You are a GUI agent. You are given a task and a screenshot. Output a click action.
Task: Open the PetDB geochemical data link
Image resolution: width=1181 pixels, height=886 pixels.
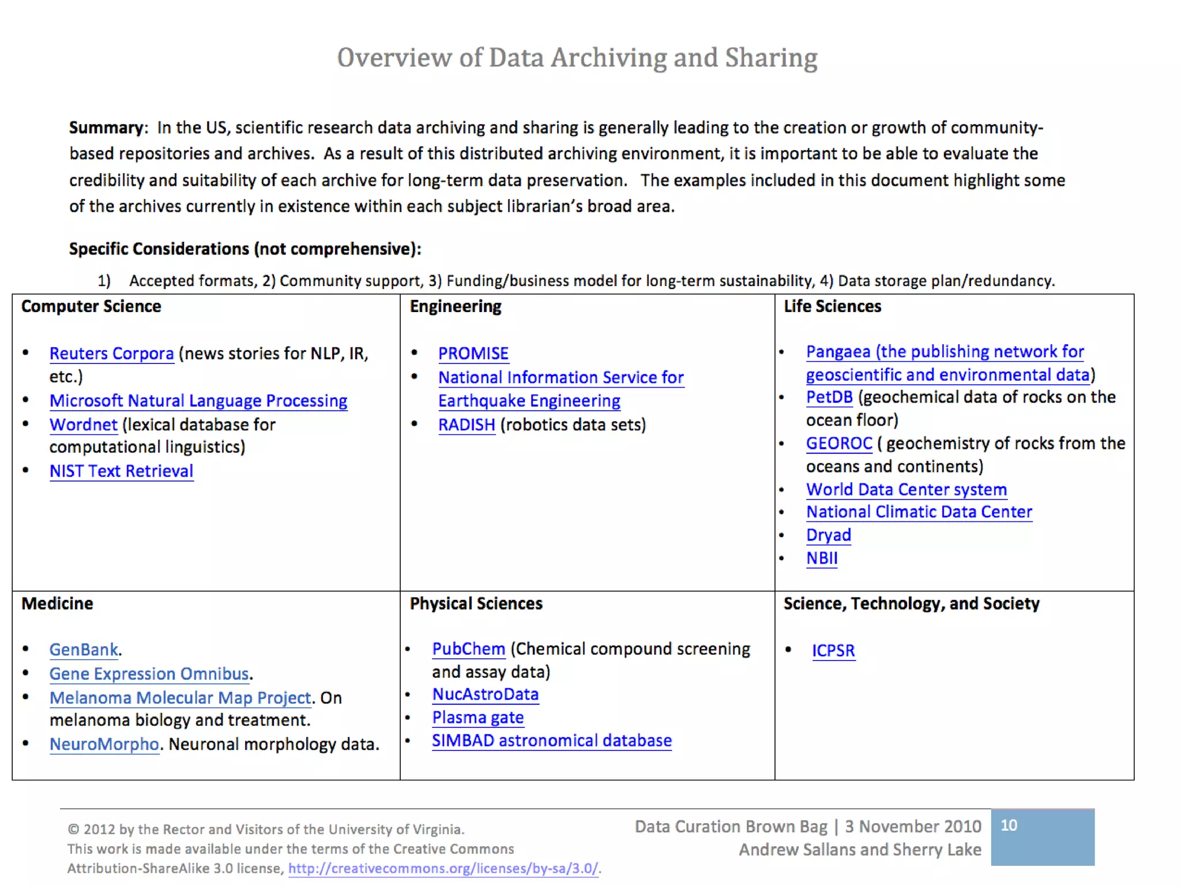tap(829, 397)
